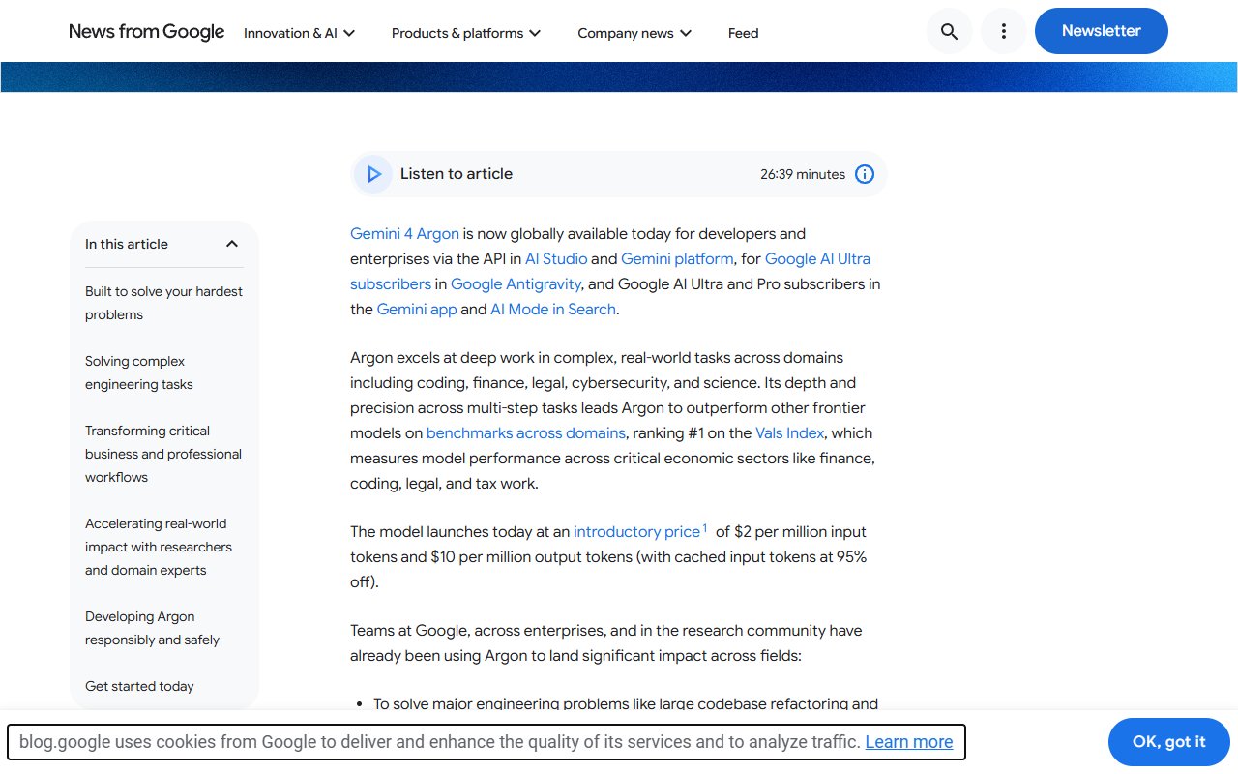Open the search magnifier icon
The height and width of the screenshot is (774, 1238).
point(949,32)
